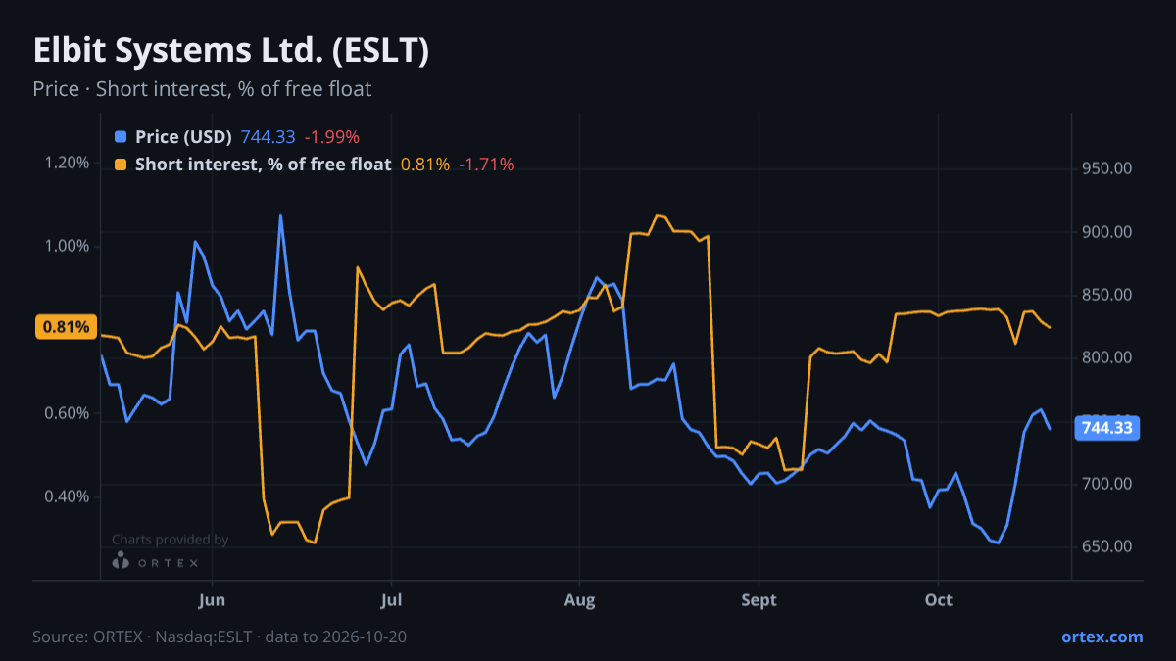Click the orange Short interest legend swatch

click(x=121, y=165)
